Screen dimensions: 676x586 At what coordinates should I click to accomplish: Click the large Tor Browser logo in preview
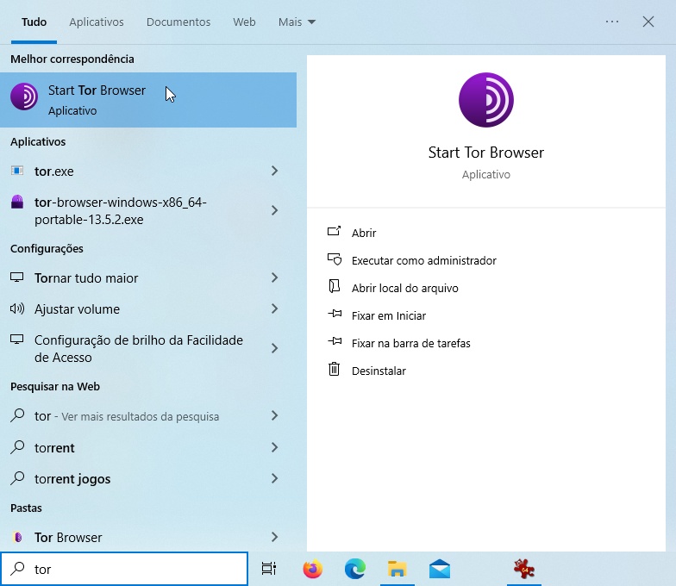click(x=486, y=100)
